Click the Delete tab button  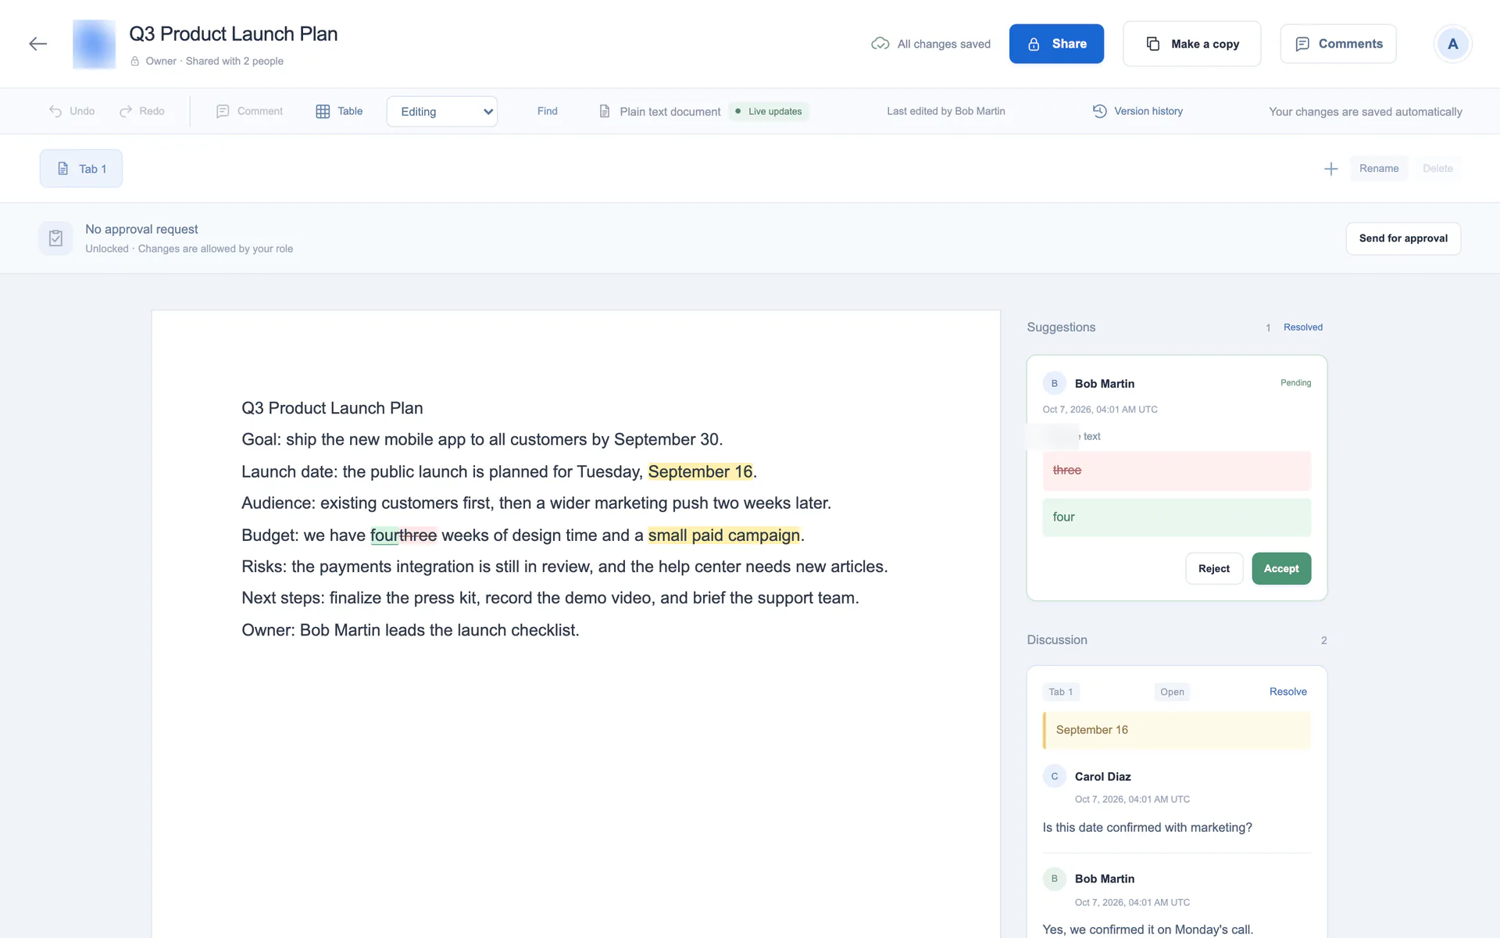pos(1437,168)
